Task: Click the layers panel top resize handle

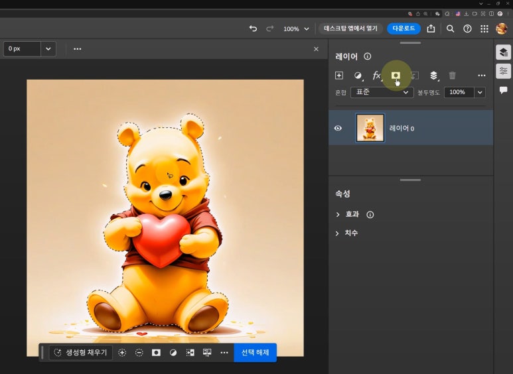Action: click(x=410, y=43)
